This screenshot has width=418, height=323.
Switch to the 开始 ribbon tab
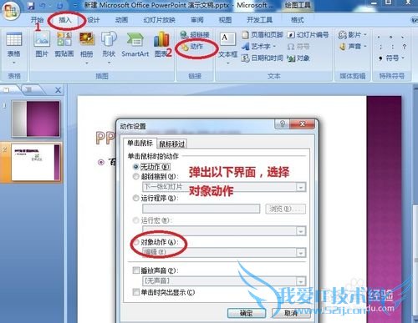coord(37,20)
